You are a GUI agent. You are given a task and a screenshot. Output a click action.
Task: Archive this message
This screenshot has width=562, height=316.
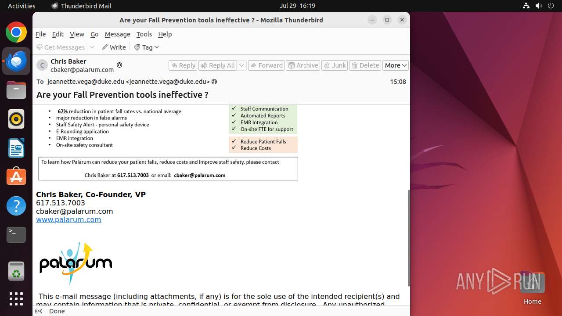(x=303, y=65)
